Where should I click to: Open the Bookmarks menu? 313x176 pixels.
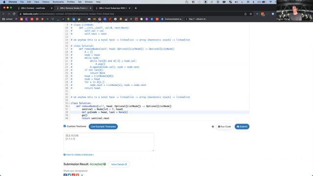coord(58,2)
